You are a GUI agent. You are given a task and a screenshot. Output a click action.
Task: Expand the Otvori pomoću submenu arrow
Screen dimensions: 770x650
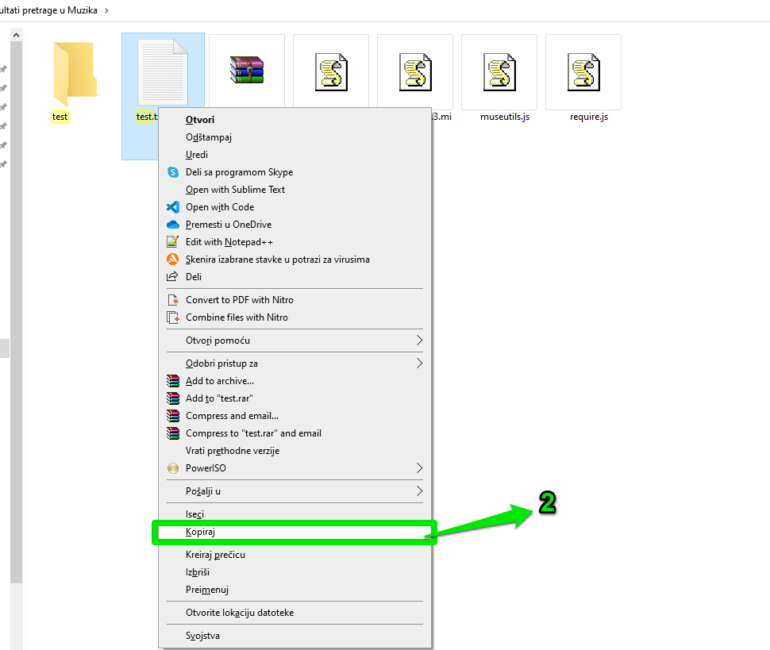click(x=419, y=340)
